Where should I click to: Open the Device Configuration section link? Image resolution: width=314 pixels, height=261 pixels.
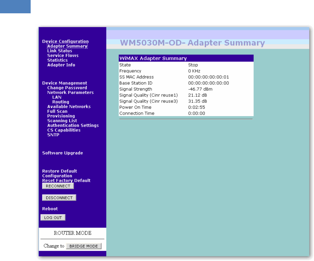[x=65, y=41]
